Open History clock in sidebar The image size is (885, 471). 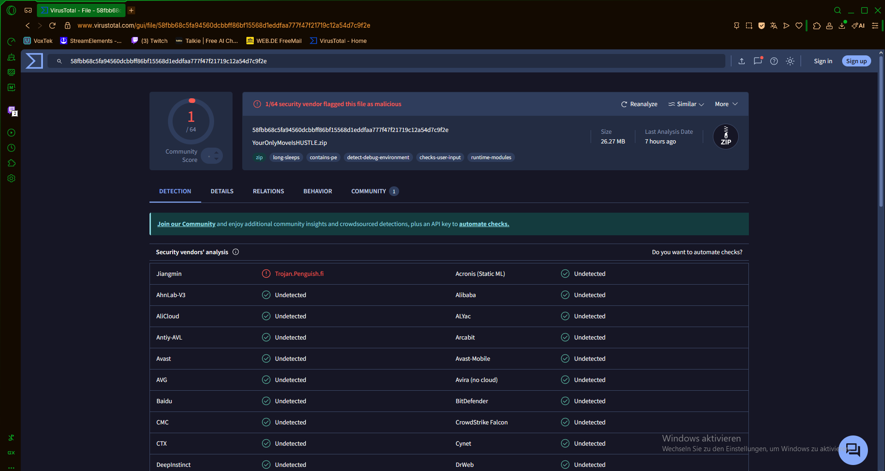pyautogui.click(x=12, y=148)
